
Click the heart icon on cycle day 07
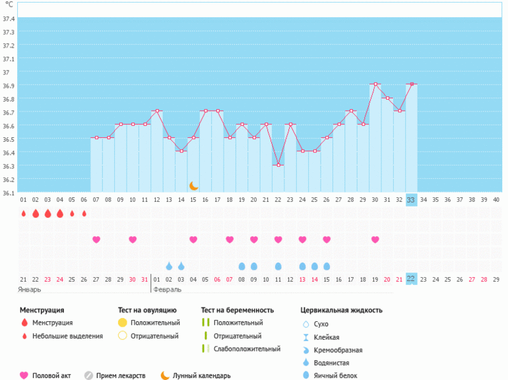click(x=96, y=239)
